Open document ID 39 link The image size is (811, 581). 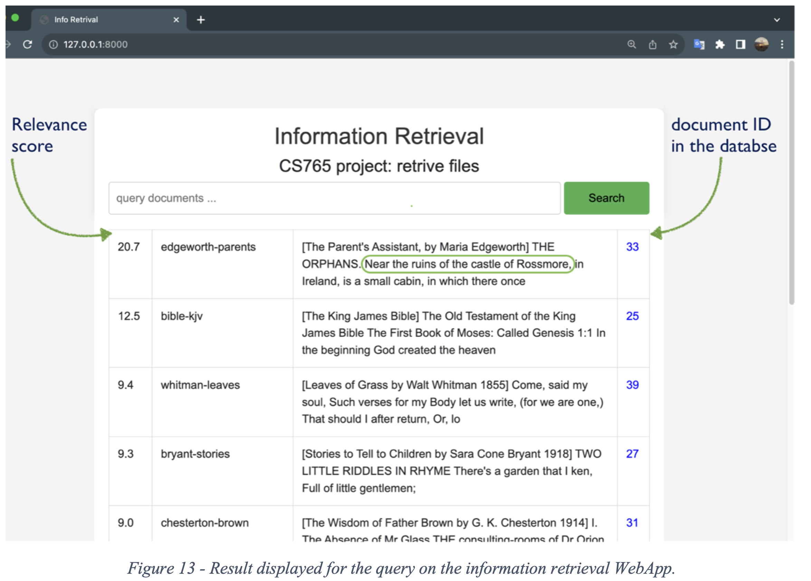click(632, 385)
